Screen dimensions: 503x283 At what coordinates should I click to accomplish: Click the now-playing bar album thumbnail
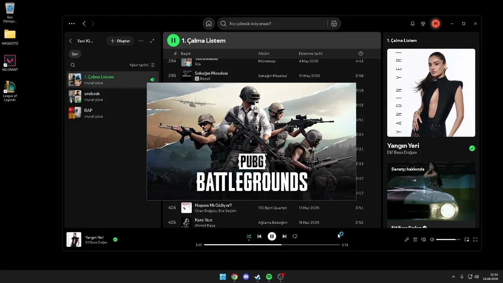pos(74,239)
